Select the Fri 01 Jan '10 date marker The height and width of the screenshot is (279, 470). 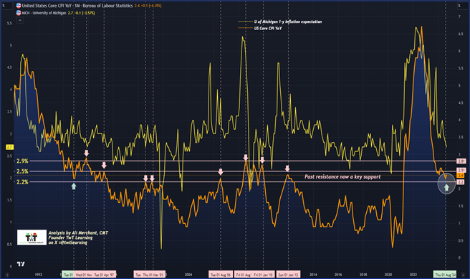(264, 275)
